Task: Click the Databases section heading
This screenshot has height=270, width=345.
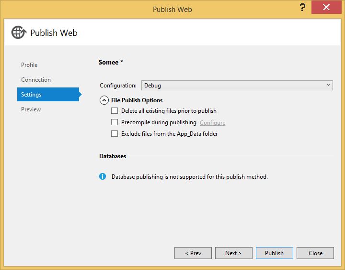Action: coord(113,156)
